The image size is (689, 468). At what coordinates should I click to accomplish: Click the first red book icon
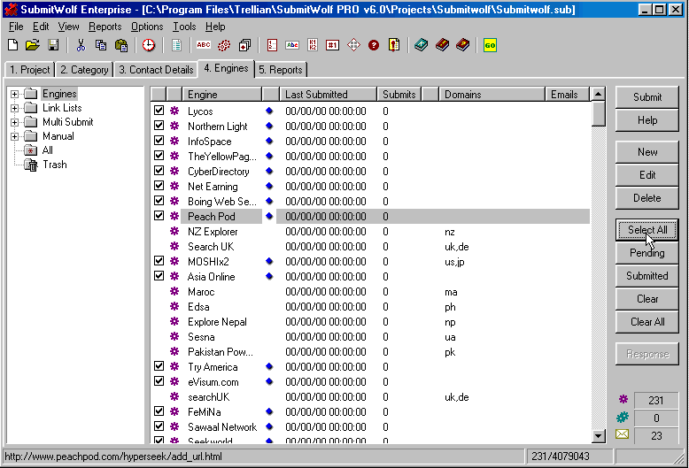tap(442, 45)
